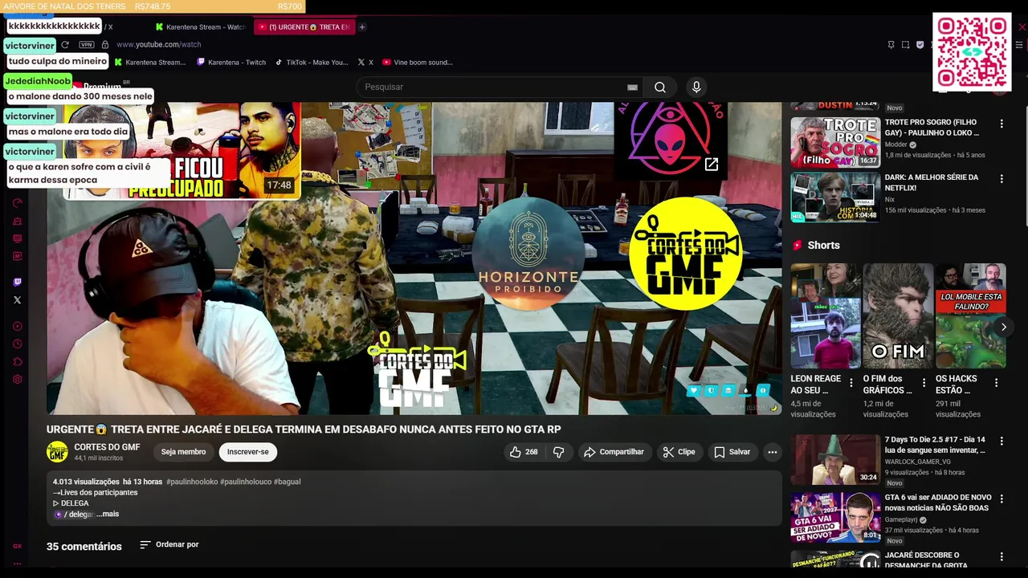1028x578 pixels.
Task: Switch to the URGENTE TRETA YouTube tab
Action: click(304, 26)
